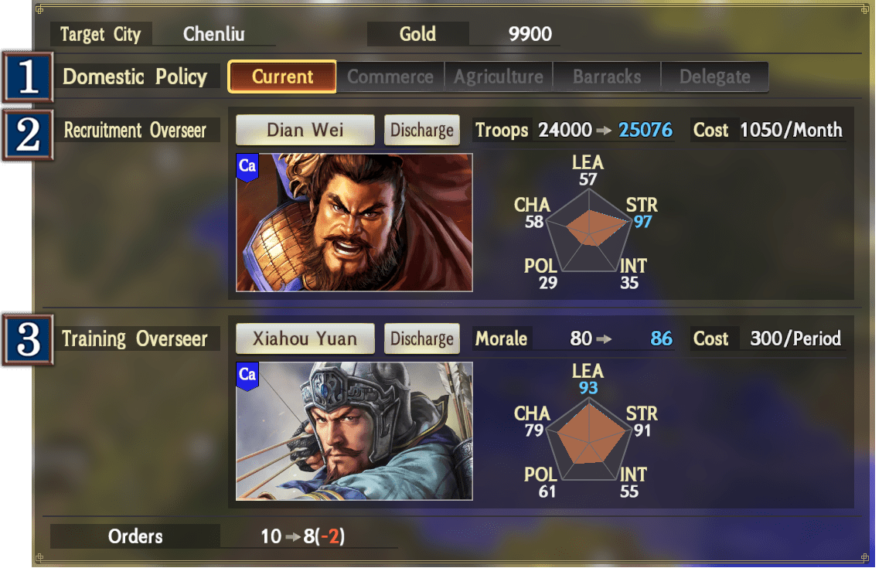Viewport: 889px width, 568px height.
Task: Click the Ca badge on Dian Wei's portrait
Action: click(x=247, y=167)
